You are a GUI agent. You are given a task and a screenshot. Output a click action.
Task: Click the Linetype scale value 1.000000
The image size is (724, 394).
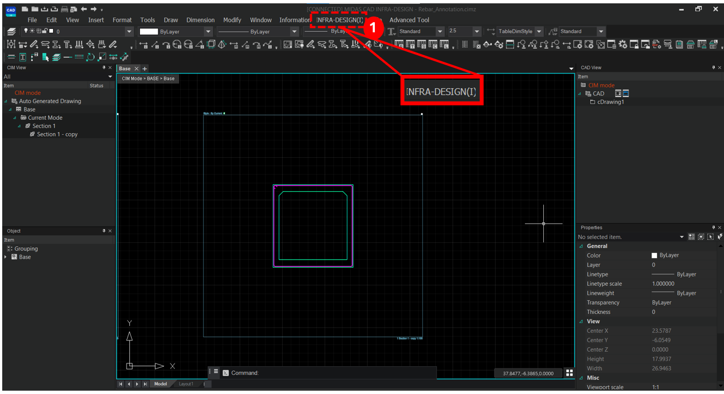coord(663,284)
